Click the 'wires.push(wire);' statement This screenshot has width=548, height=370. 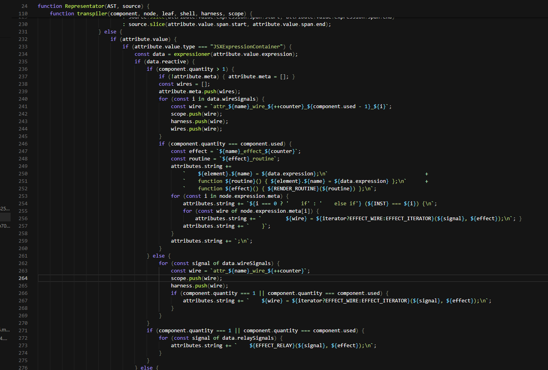coord(197,129)
